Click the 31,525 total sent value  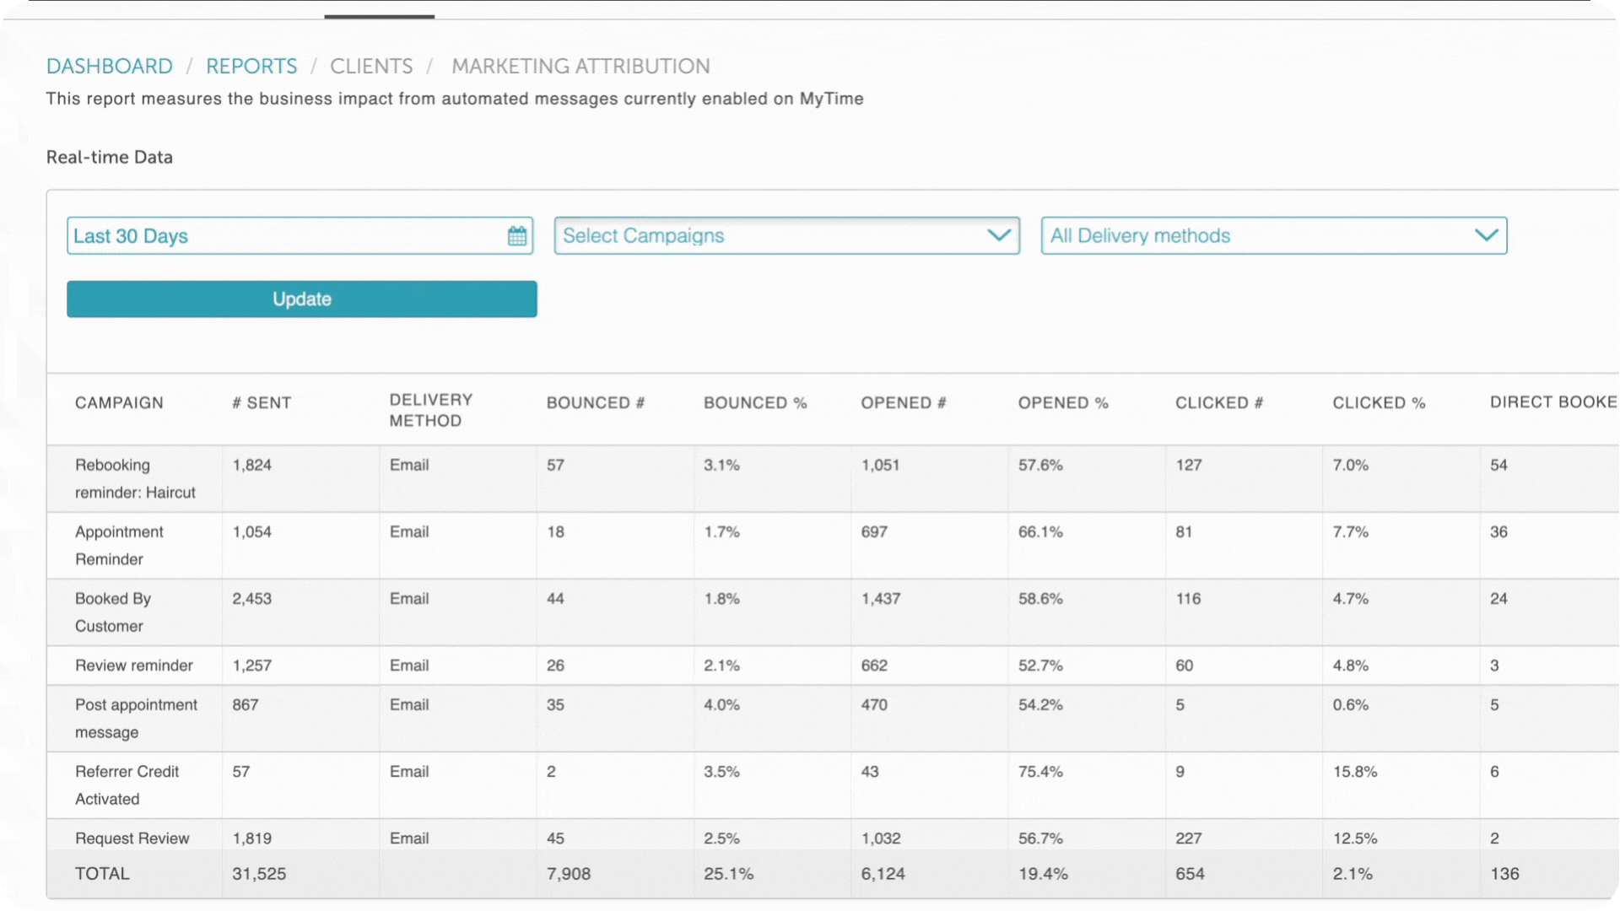pos(259,874)
